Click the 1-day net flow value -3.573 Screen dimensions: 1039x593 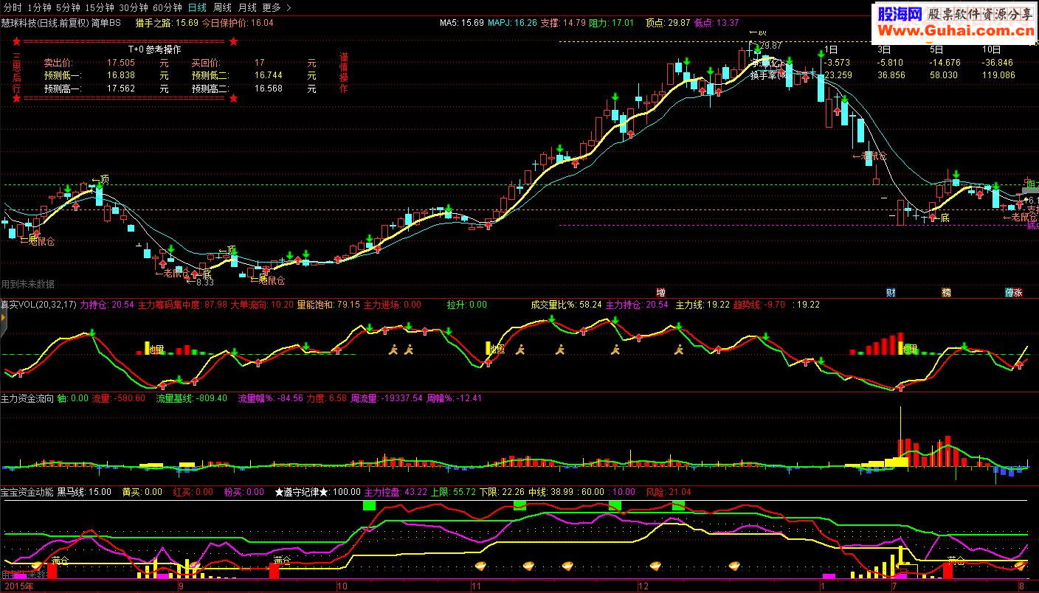[837, 63]
